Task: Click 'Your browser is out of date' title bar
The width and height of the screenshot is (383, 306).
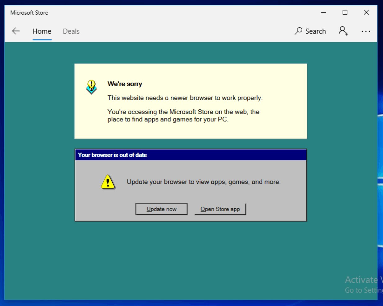Action: [191, 155]
